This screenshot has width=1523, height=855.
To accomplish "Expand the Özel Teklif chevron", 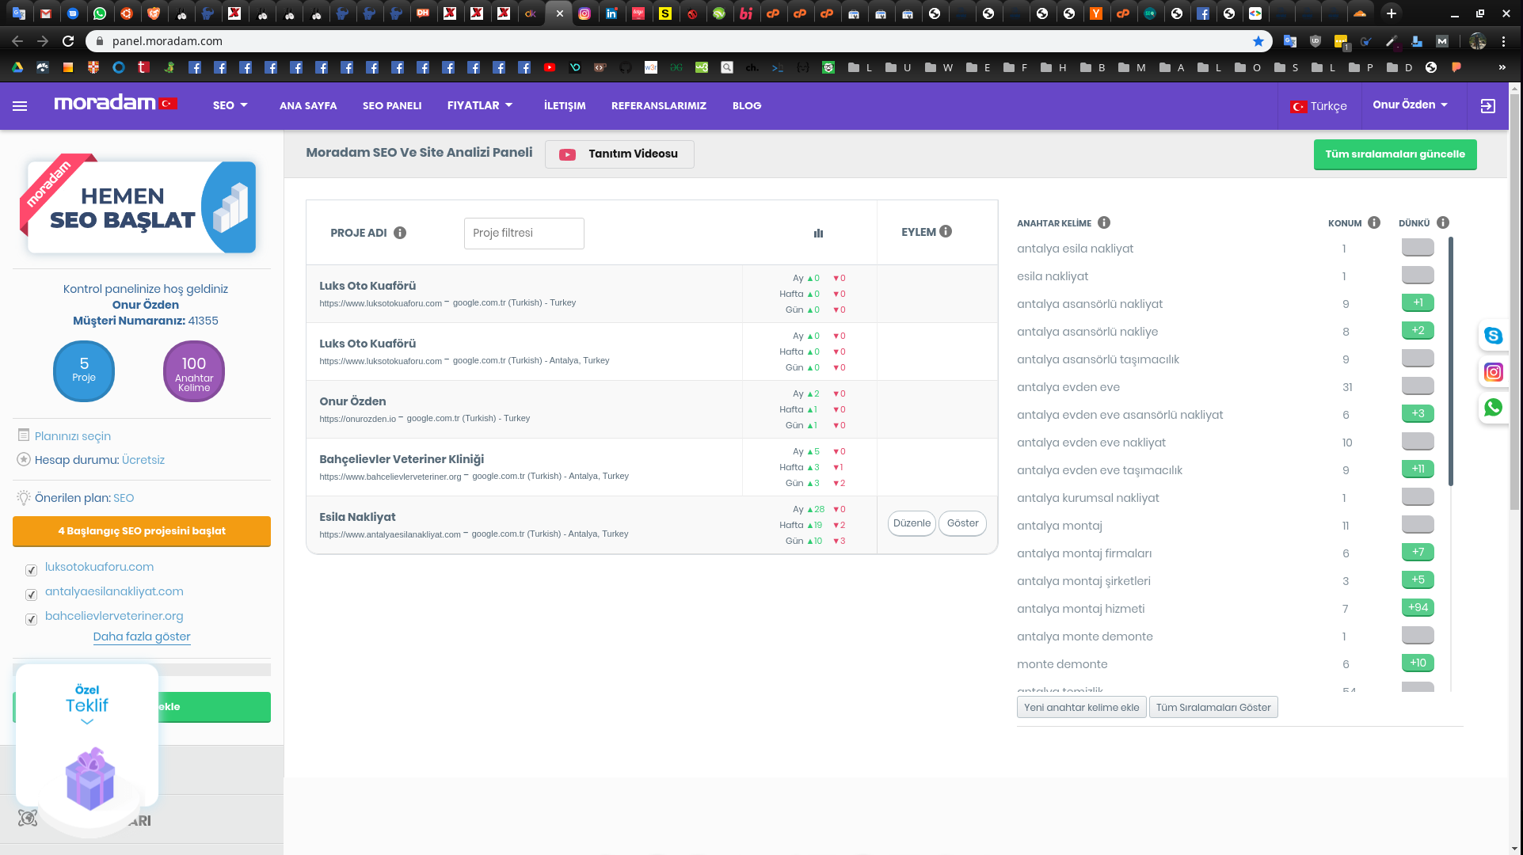I will tap(87, 722).
